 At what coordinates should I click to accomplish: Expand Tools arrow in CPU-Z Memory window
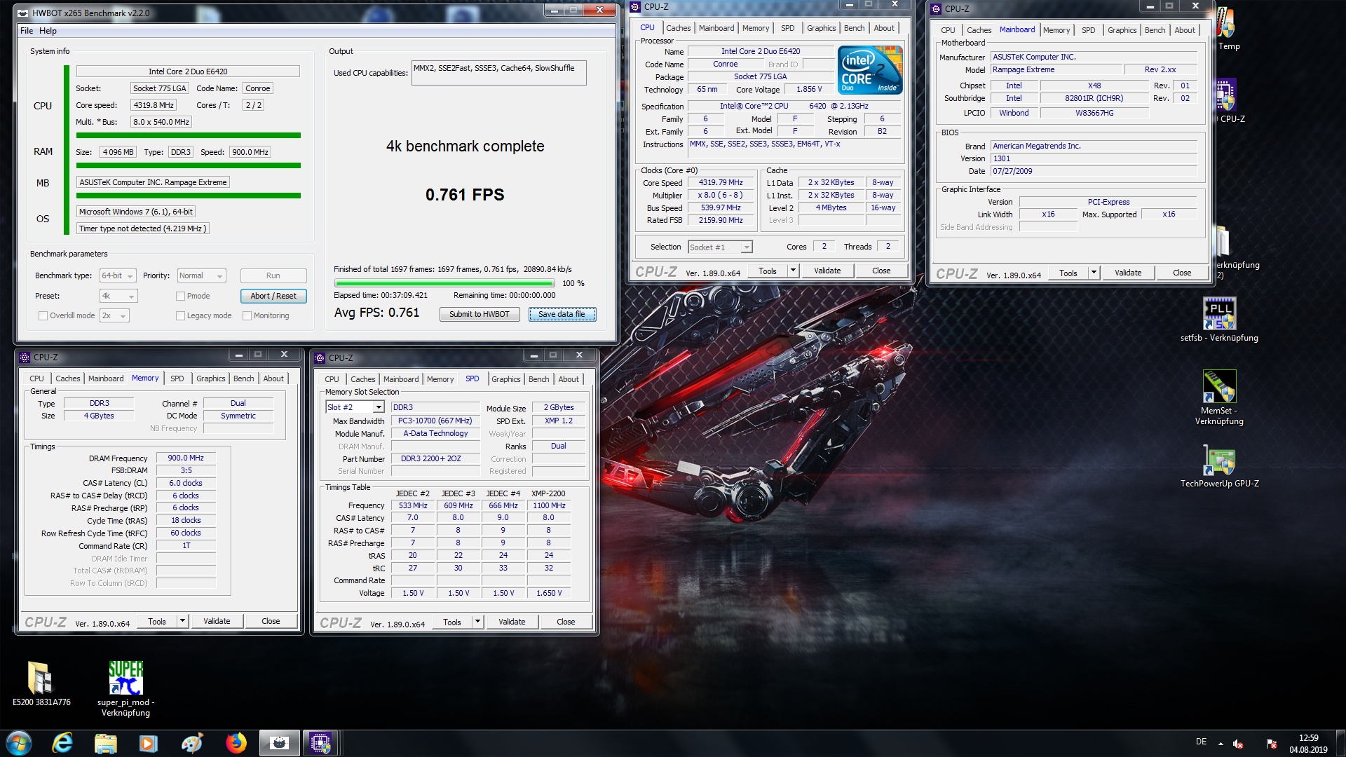click(182, 622)
